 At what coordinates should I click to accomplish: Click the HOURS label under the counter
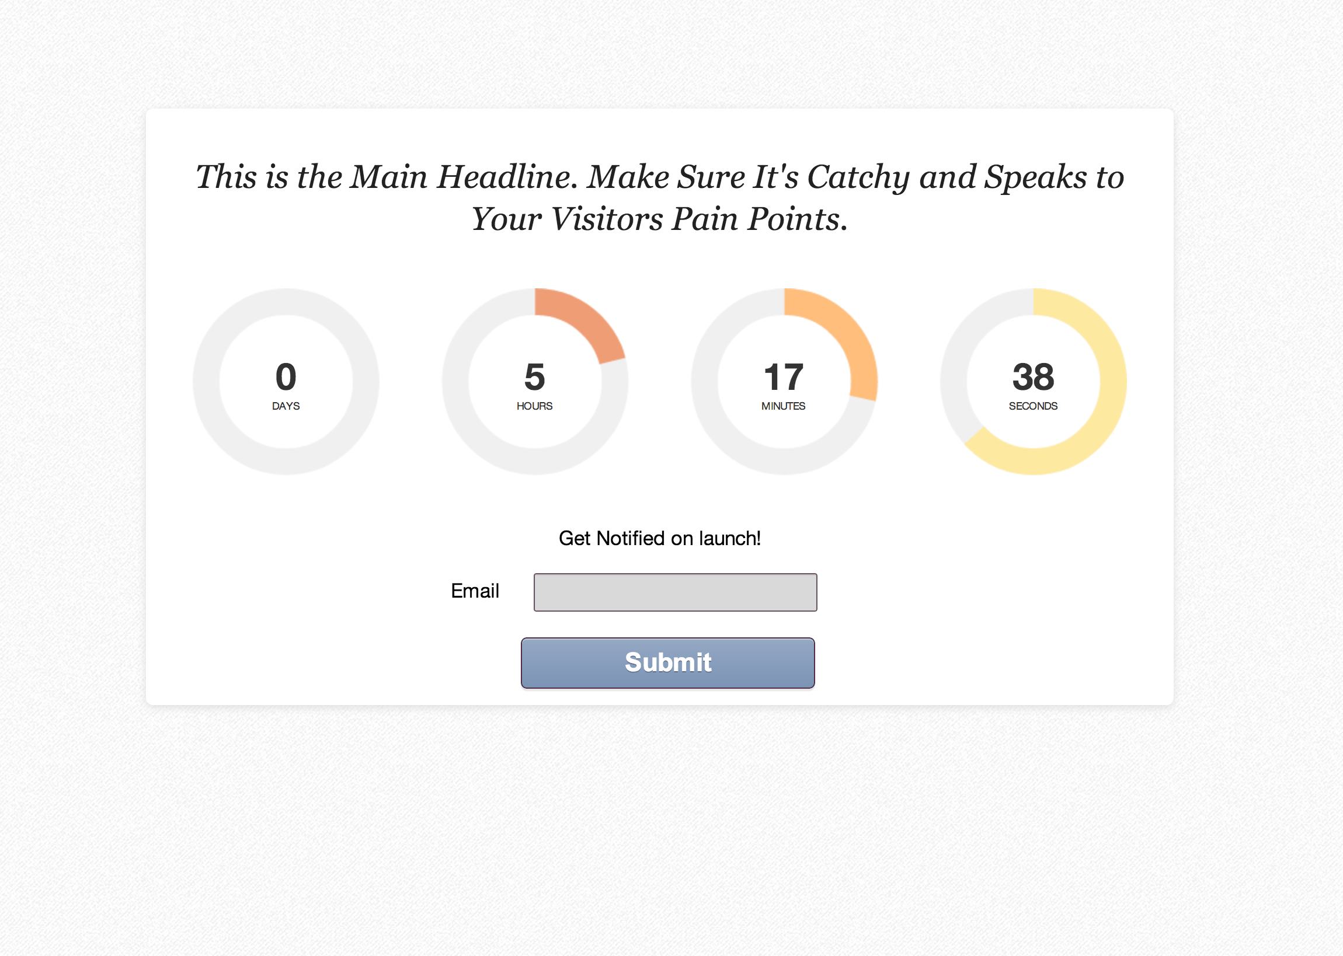pos(535,406)
